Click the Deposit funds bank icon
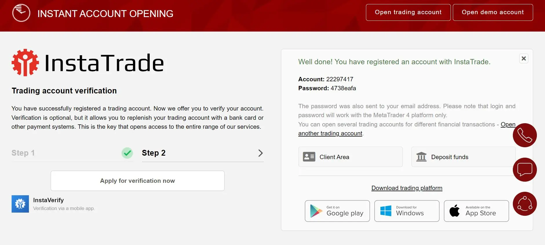This screenshot has width=545, height=245. (x=421, y=157)
